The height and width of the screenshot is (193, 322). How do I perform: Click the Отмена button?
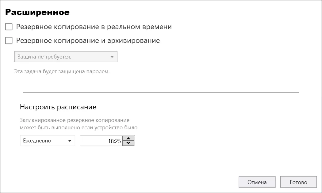click(257, 182)
